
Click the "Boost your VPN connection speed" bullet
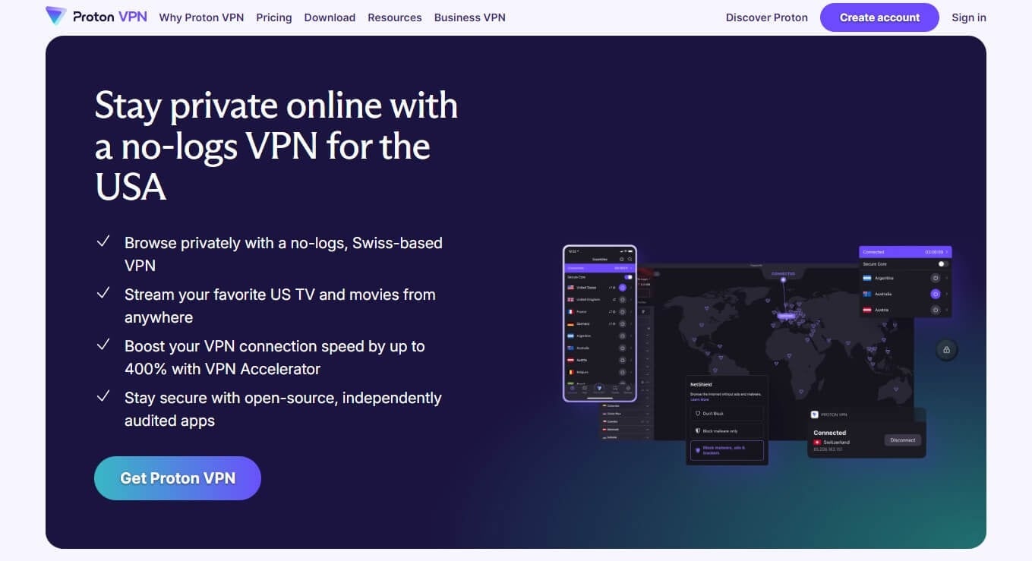point(275,358)
